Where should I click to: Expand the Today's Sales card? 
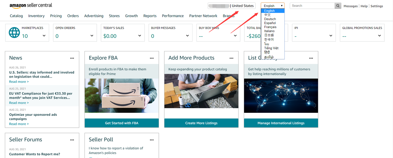click(140, 36)
